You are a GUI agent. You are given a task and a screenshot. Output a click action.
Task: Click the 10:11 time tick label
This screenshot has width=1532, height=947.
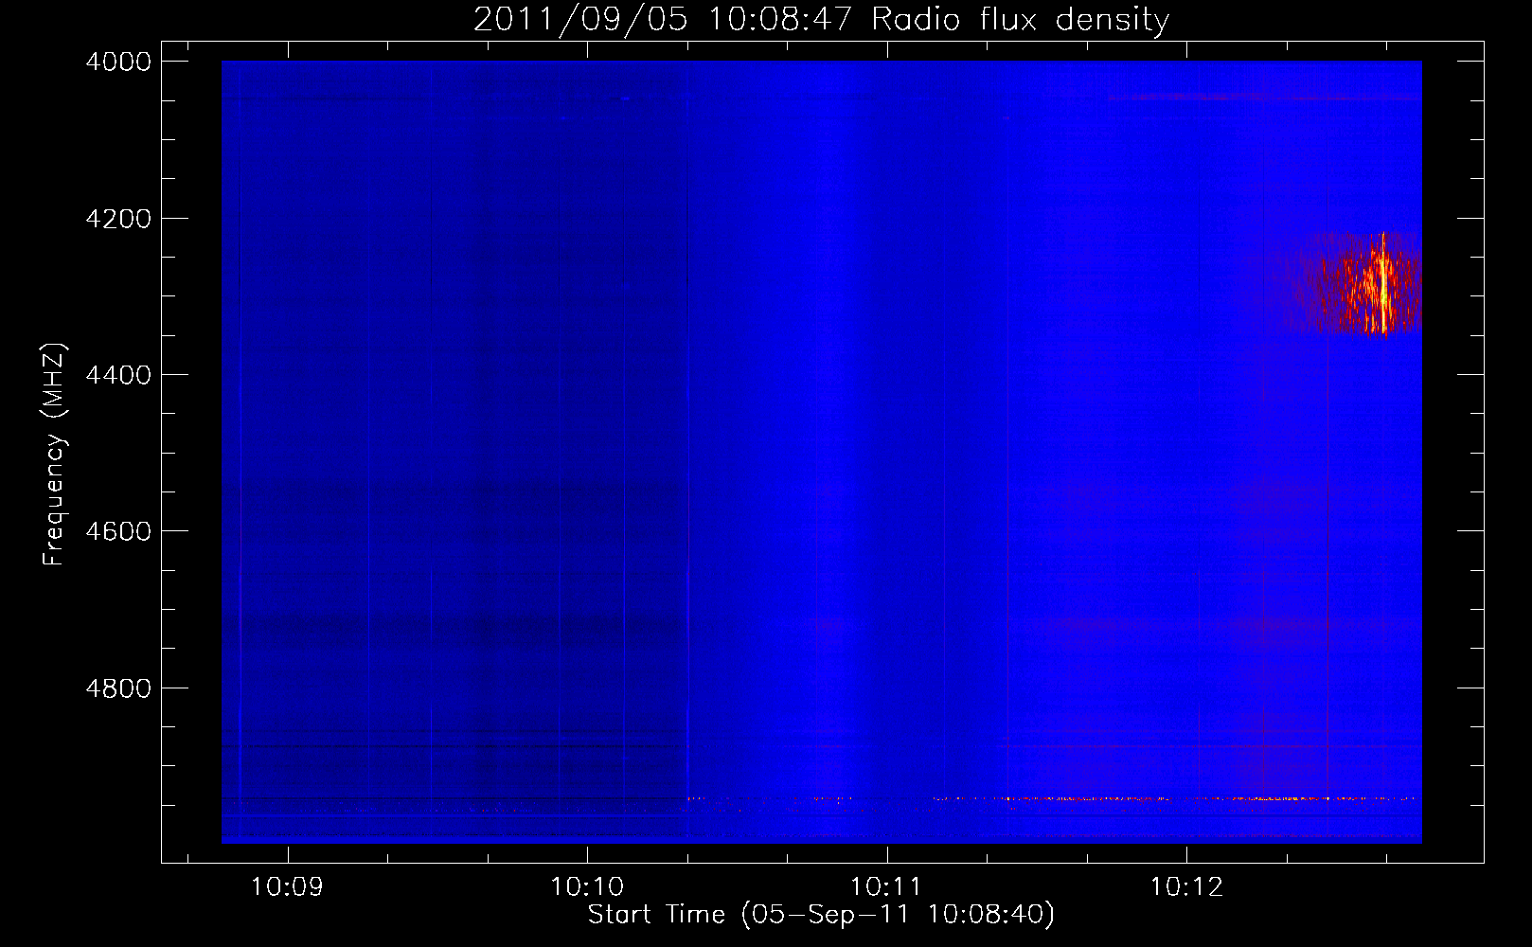(x=886, y=887)
